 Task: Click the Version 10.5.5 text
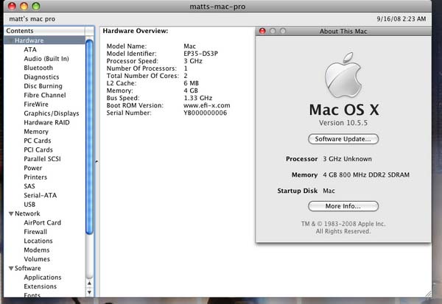pyautogui.click(x=343, y=122)
